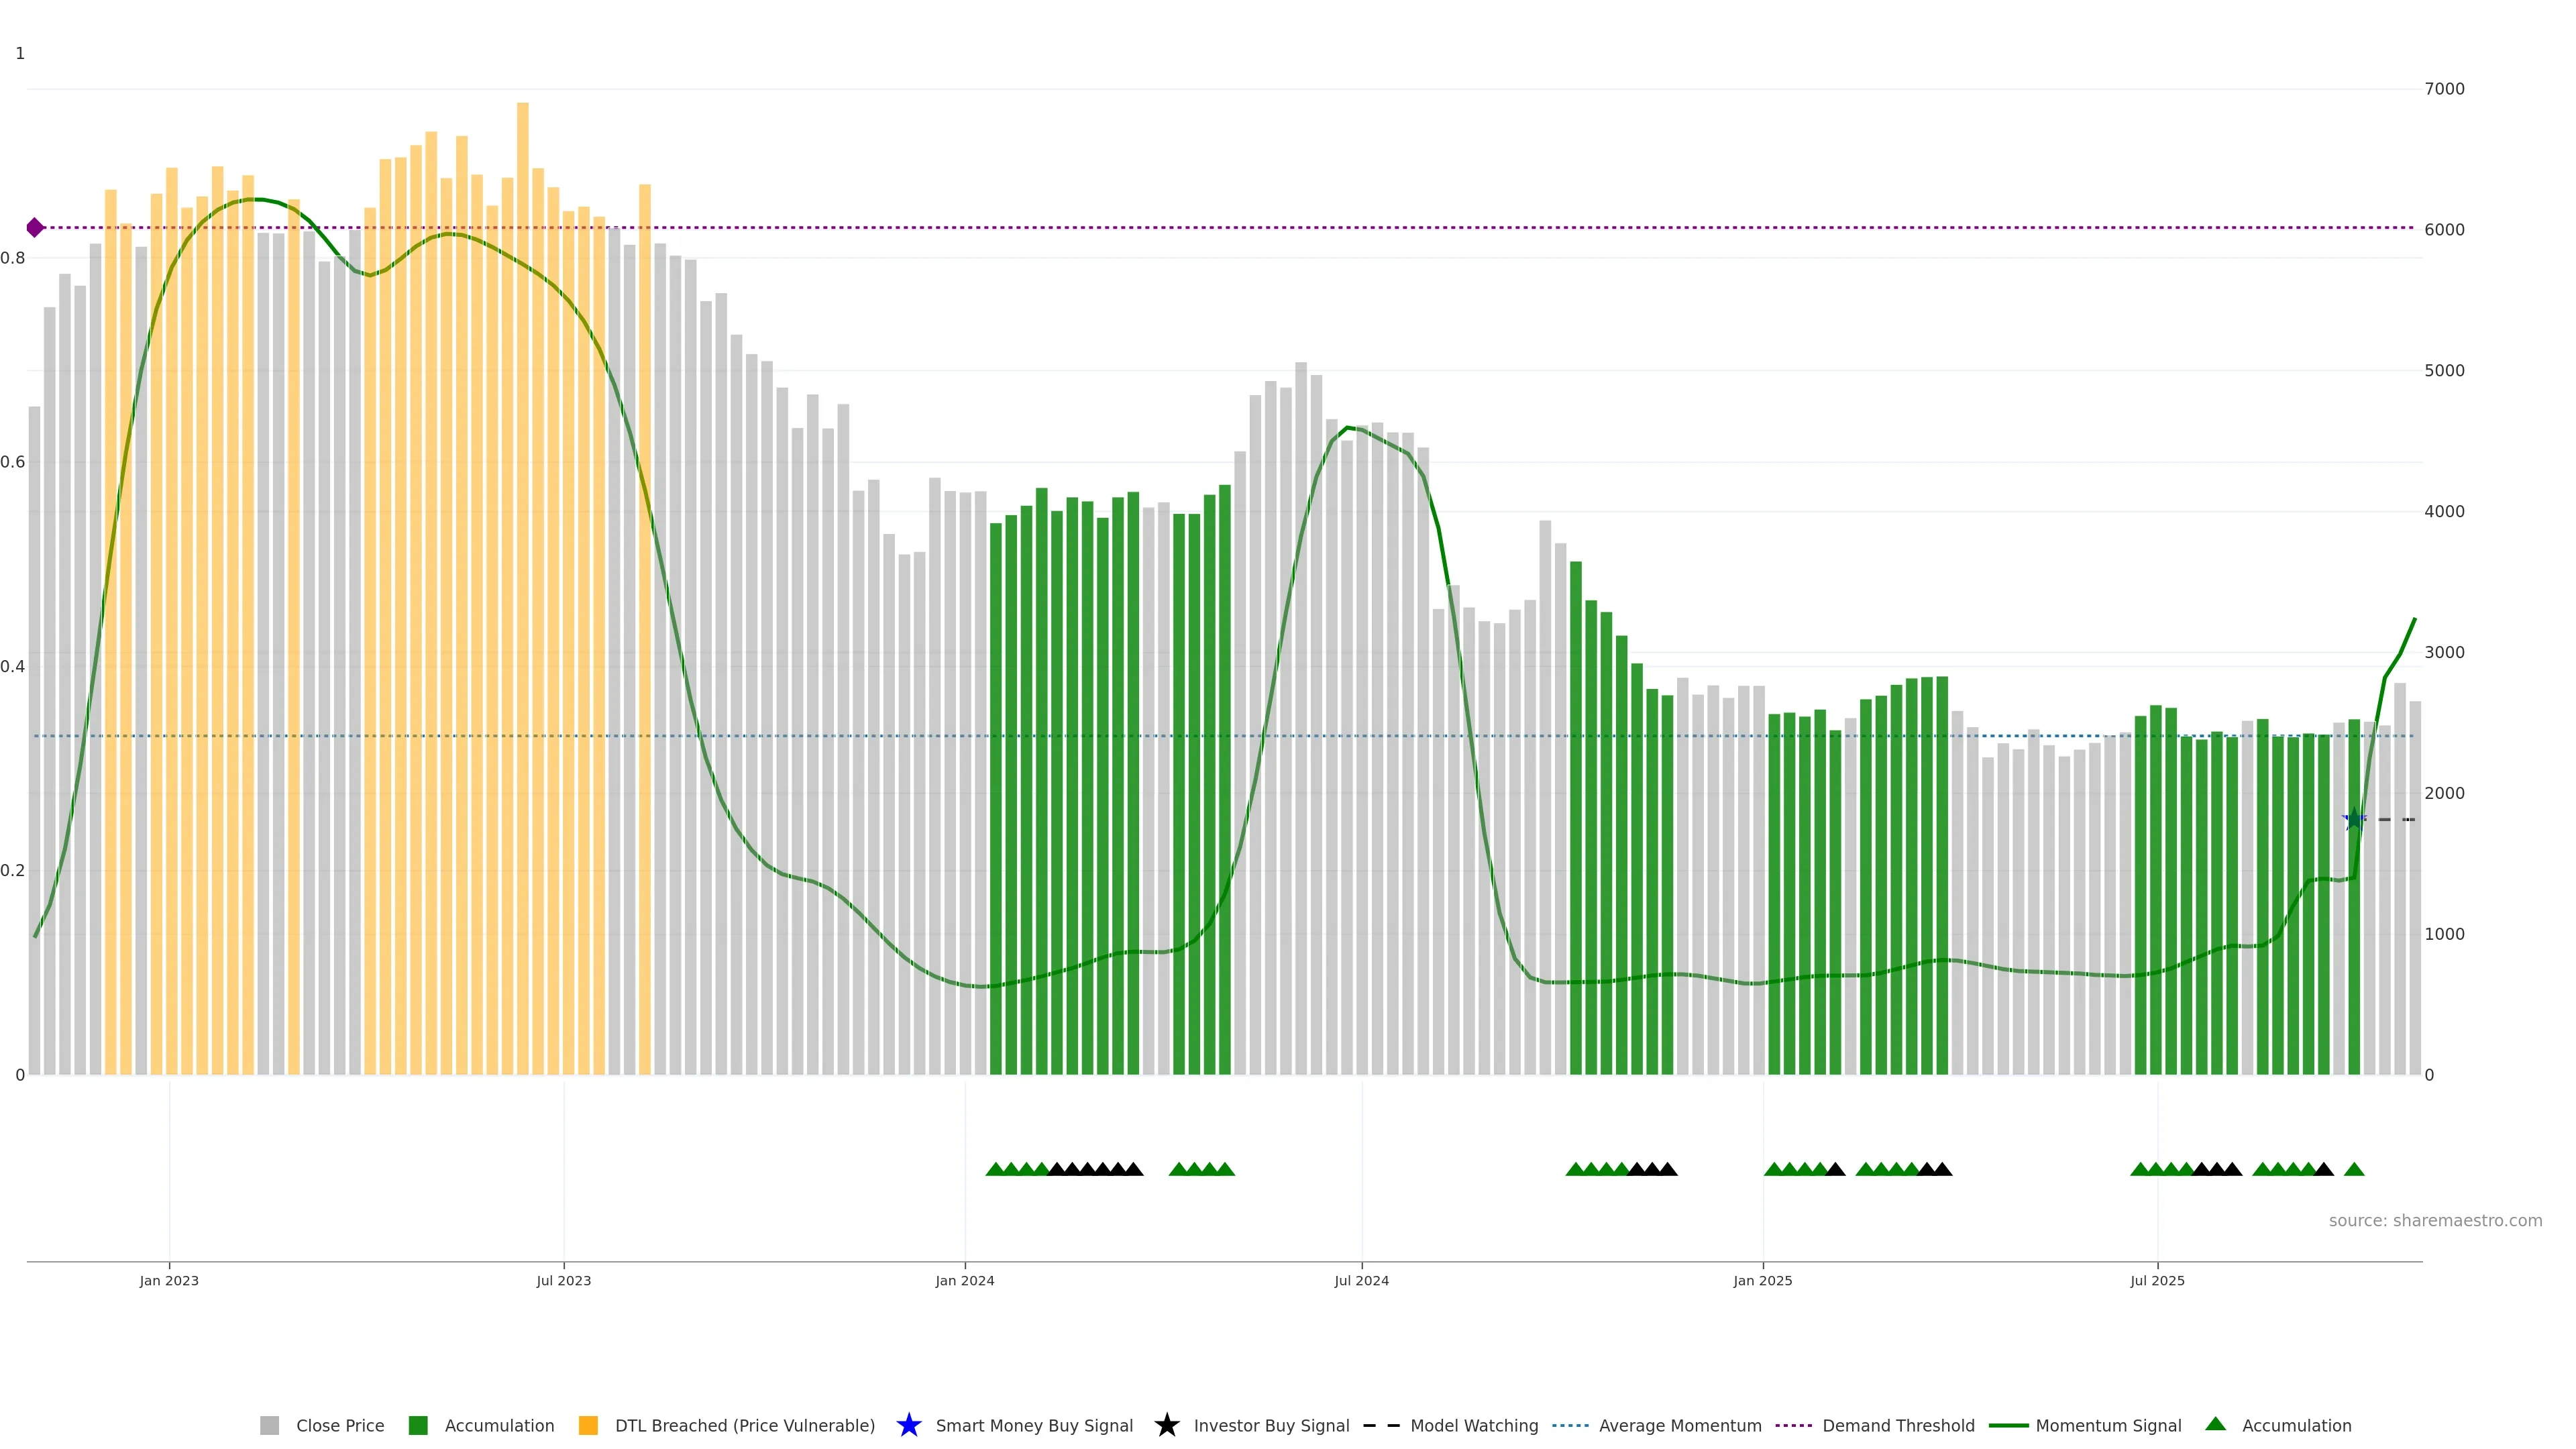Click Average Momentum legend label
This screenshot has height=1449, width=2576.
[1679, 1425]
